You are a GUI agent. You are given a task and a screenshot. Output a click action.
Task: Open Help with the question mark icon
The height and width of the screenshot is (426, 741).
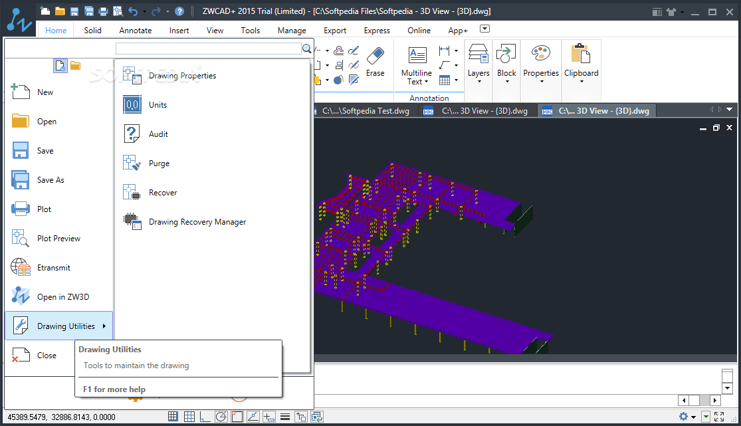(x=179, y=11)
